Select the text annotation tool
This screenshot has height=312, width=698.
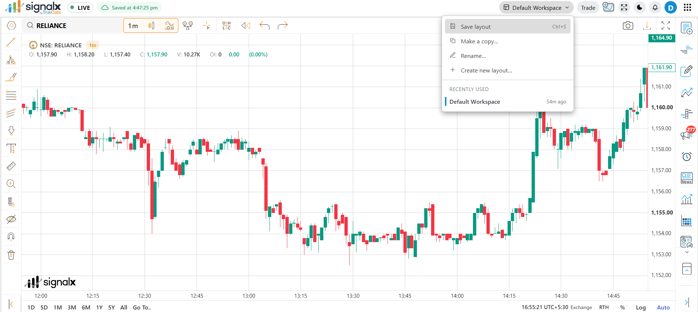click(11, 149)
